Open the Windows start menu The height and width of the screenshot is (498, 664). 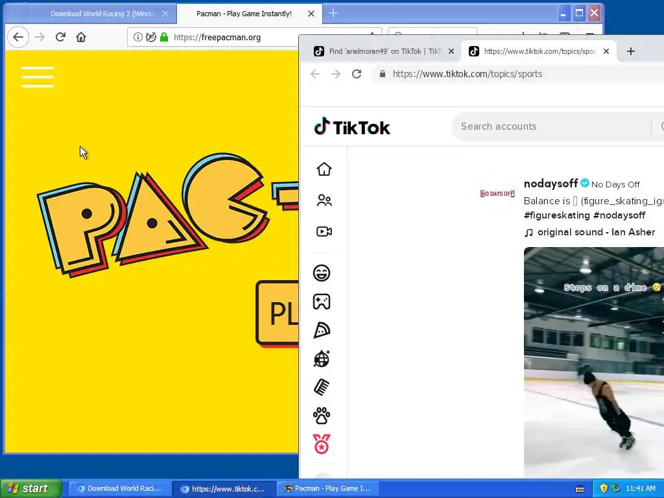(x=30, y=488)
